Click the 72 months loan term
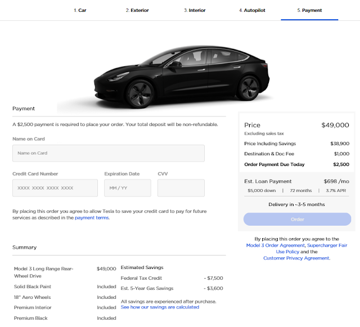360x327 pixels. [301, 190]
